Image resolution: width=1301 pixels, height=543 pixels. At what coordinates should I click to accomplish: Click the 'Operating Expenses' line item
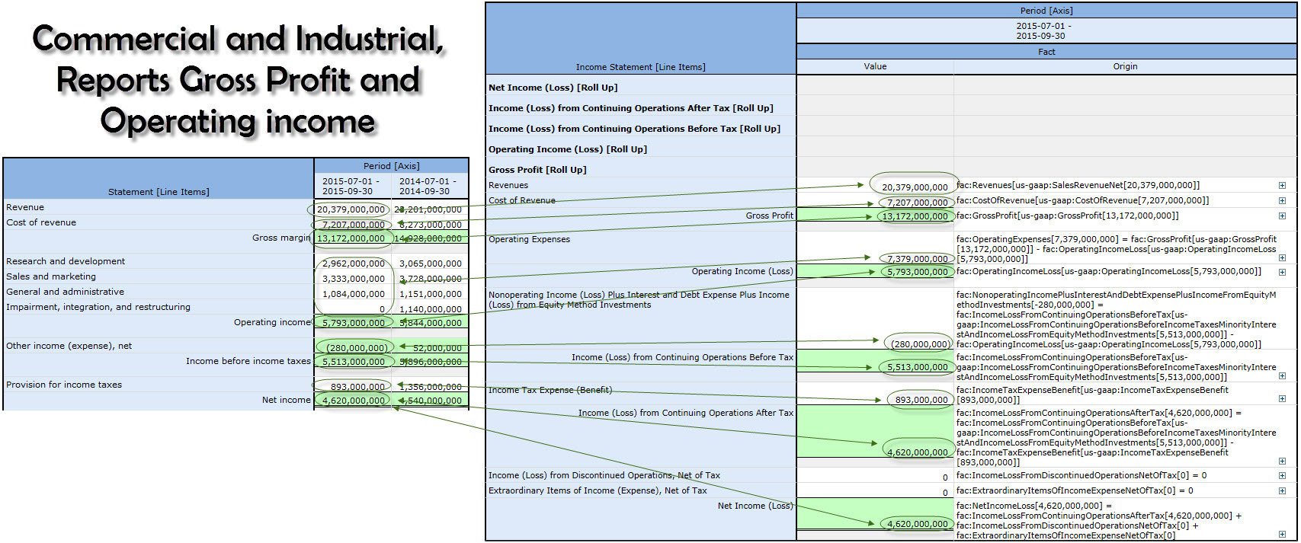529,239
